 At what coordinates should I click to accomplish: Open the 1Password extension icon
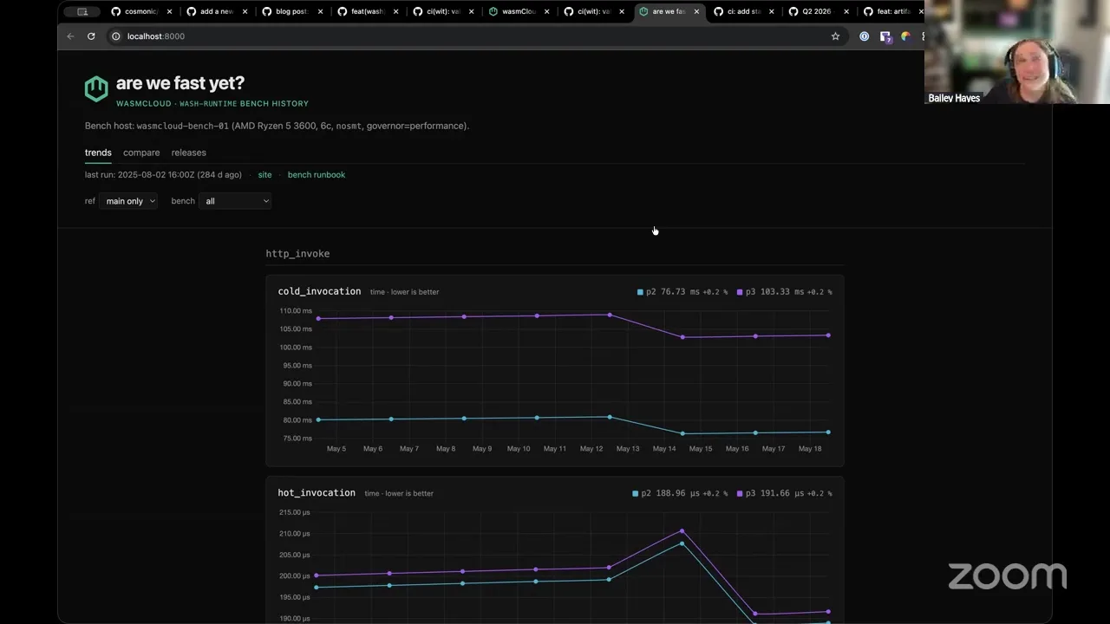coord(865,36)
